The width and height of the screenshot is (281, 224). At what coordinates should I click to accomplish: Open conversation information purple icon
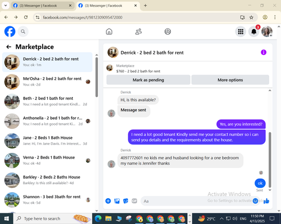pyautogui.click(x=264, y=53)
